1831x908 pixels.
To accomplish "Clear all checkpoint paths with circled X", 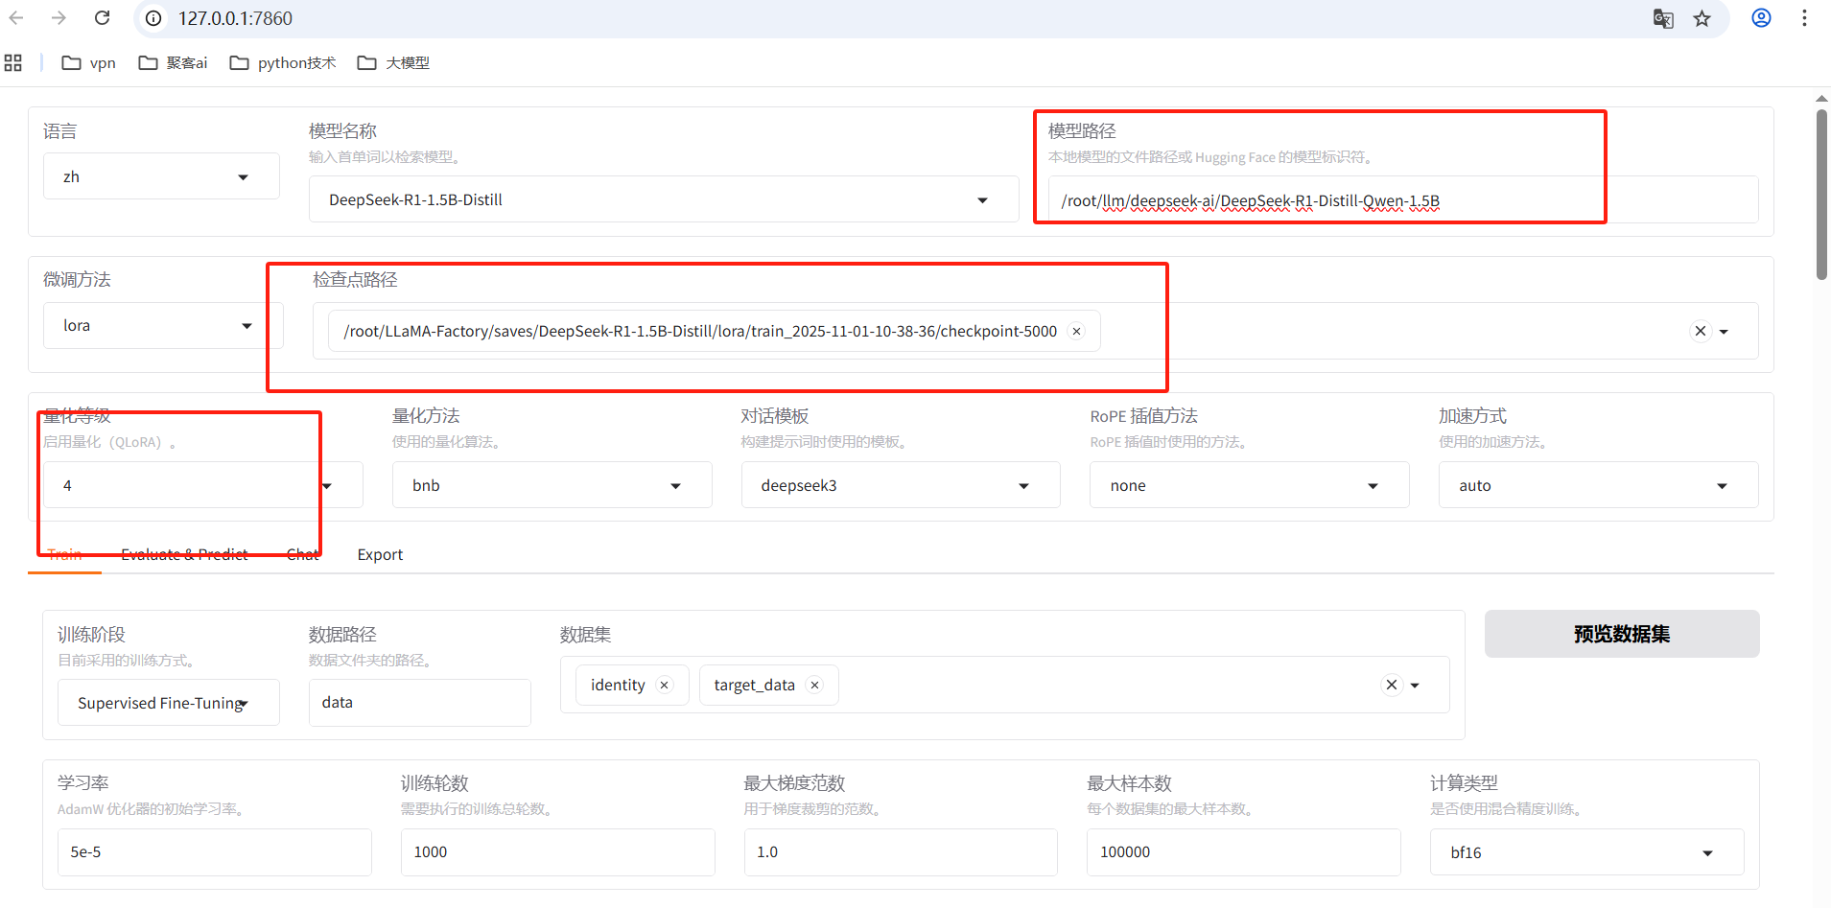I will coord(1700,331).
